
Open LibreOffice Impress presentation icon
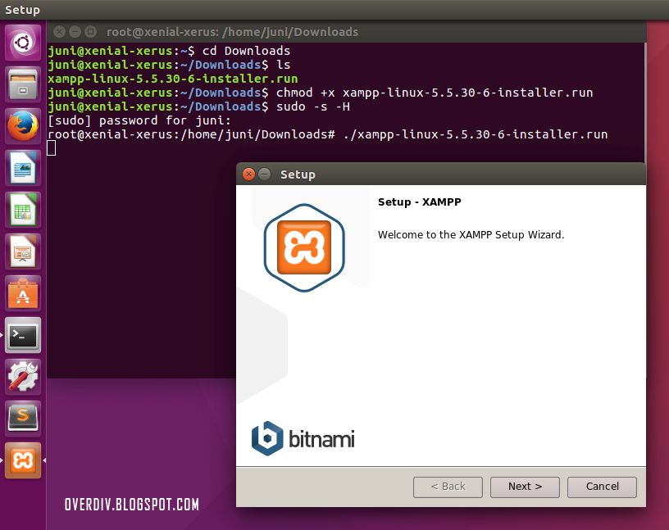coord(23,251)
